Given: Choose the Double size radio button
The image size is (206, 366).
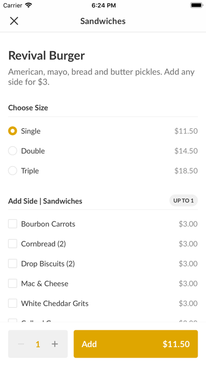Looking at the screenshot, I should pos(13,151).
